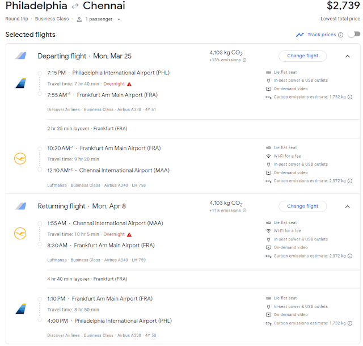Screen dimensions: 363x346
Task: Click the Track prices info icon
Action: (x=340, y=35)
